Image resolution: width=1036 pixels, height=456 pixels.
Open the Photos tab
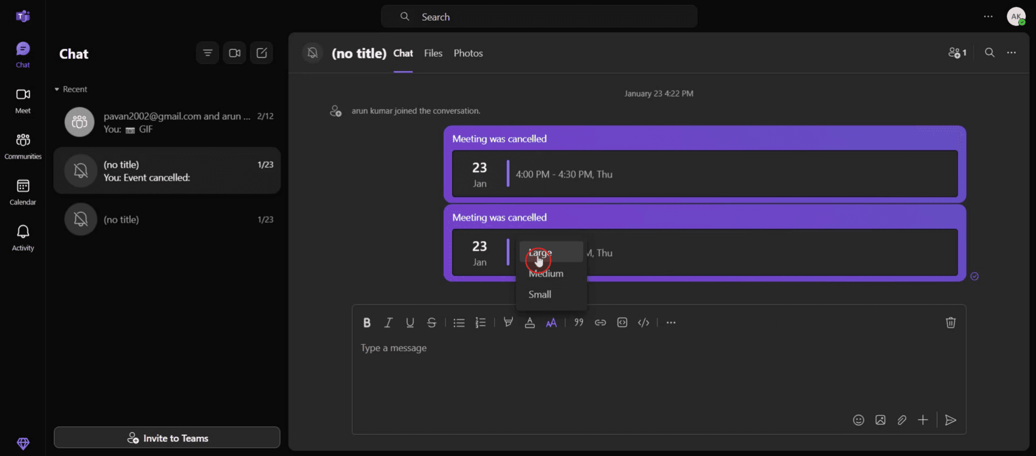pos(467,53)
